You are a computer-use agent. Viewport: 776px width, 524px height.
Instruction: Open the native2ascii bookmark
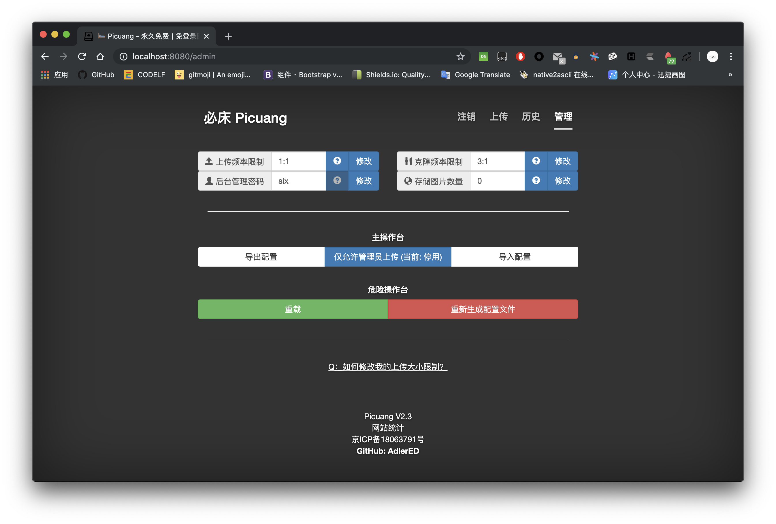(557, 75)
